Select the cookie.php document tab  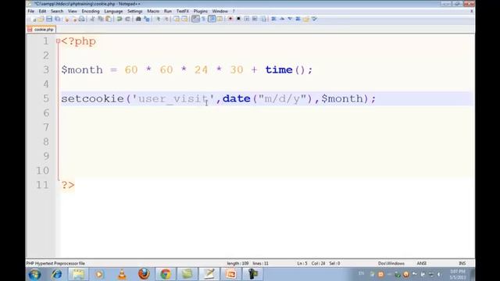(x=41, y=30)
